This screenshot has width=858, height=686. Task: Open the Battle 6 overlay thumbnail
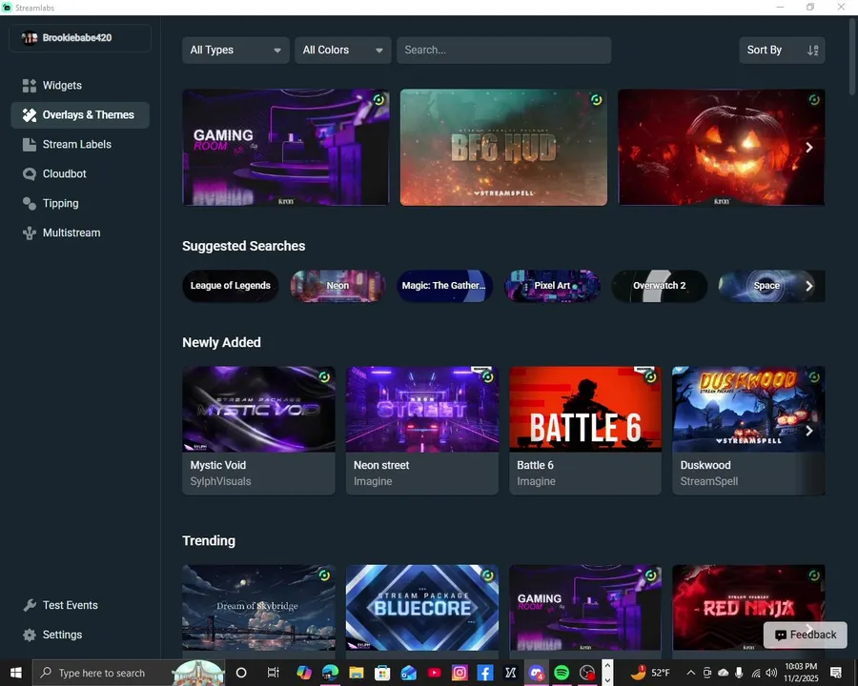[585, 409]
